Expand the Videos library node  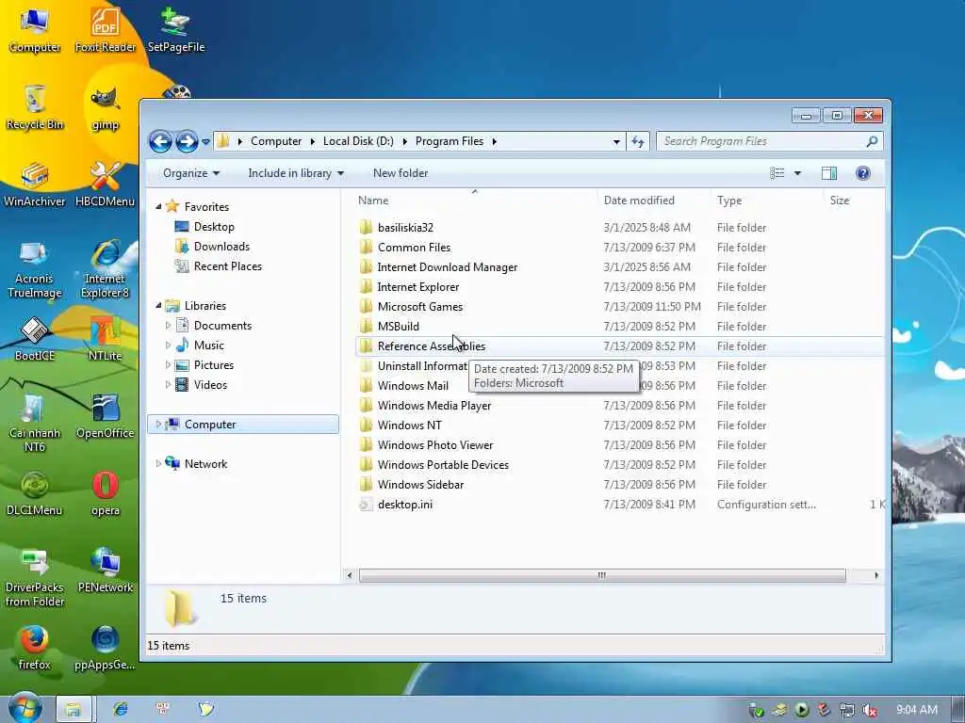coord(168,385)
